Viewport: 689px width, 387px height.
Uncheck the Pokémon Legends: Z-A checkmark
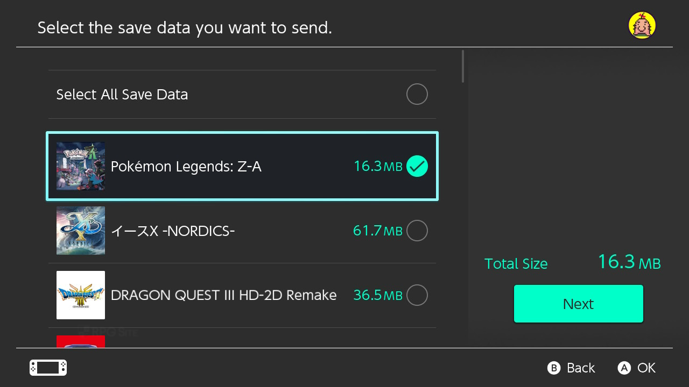coord(417,166)
